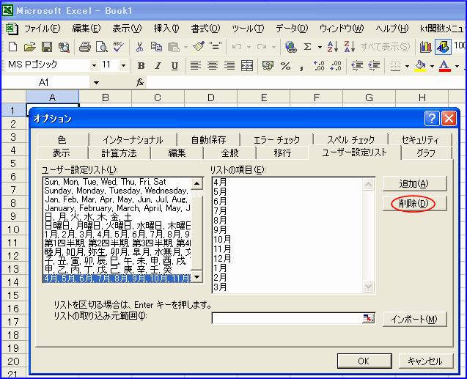Apply red Font Color A icon
467x379 pixels.
pyautogui.click(x=445, y=66)
